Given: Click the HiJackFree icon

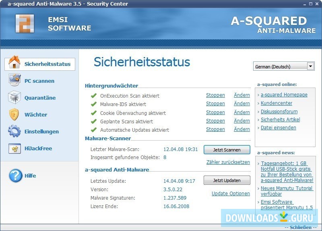Looking at the screenshot, I should tap(14, 149).
